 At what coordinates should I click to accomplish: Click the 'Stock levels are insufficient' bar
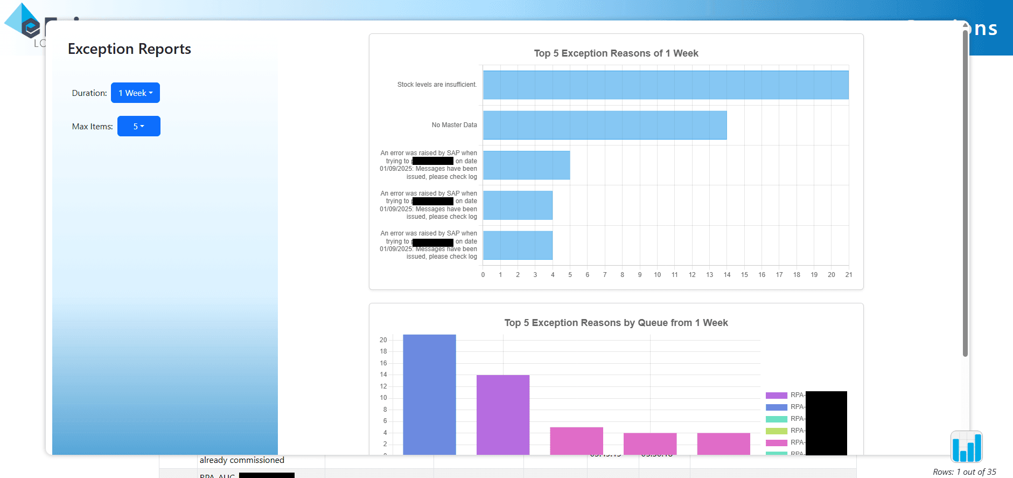click(x=665, y=85)
